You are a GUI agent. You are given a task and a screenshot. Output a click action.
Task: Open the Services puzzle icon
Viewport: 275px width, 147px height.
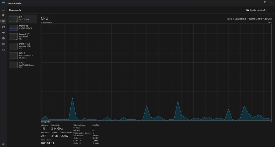pyautogui.click(x=3, y=50)
